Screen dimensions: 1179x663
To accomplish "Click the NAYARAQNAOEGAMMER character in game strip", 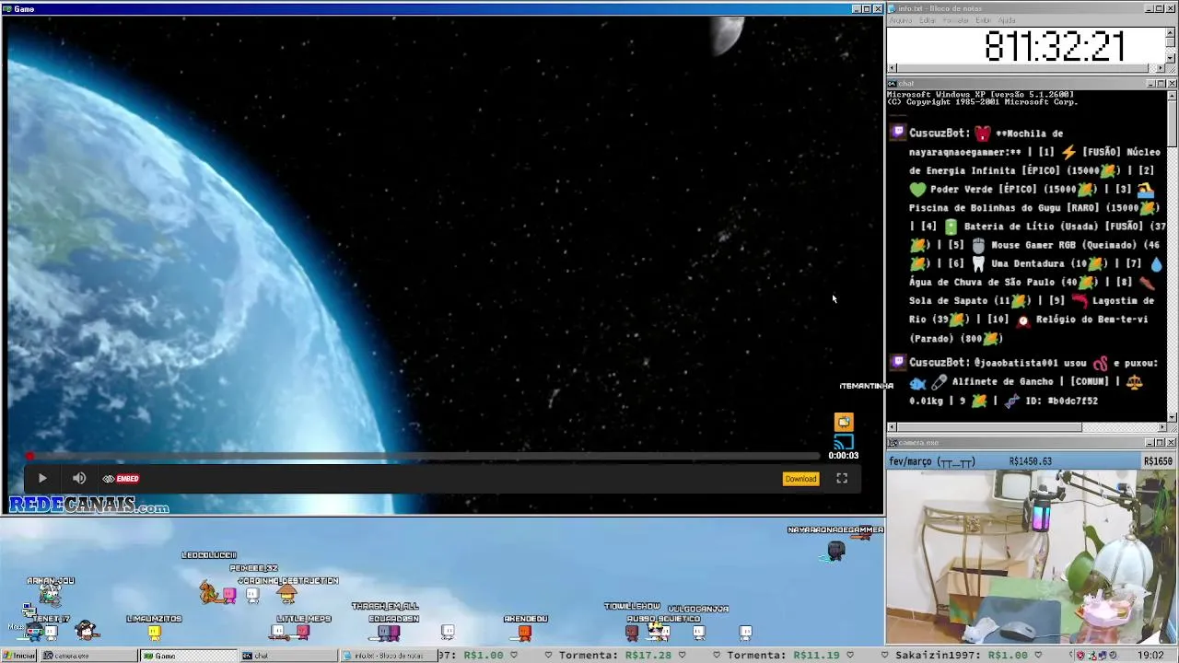I will (x=835, y=551).
